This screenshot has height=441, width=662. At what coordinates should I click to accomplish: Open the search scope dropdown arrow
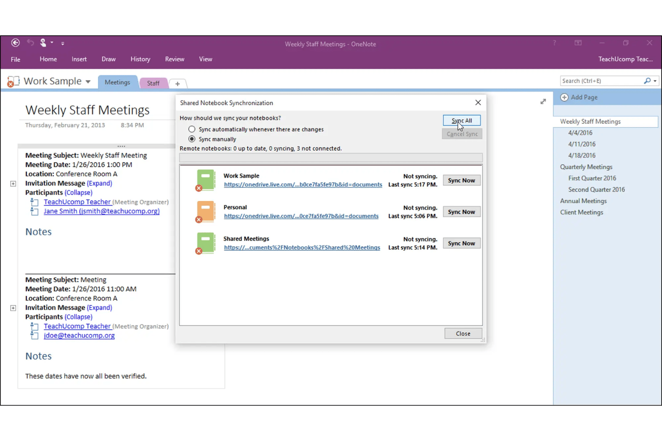pyautogui.click(x=655, y=81)
